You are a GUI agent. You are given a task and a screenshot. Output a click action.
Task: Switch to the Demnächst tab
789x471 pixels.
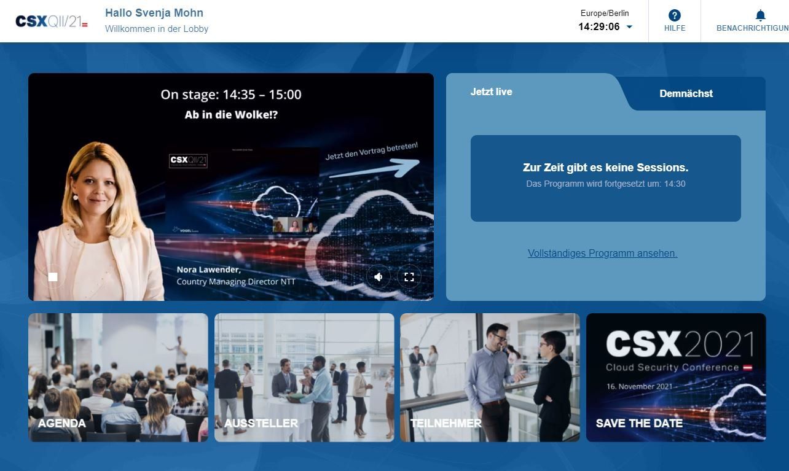tap(686, 94)
